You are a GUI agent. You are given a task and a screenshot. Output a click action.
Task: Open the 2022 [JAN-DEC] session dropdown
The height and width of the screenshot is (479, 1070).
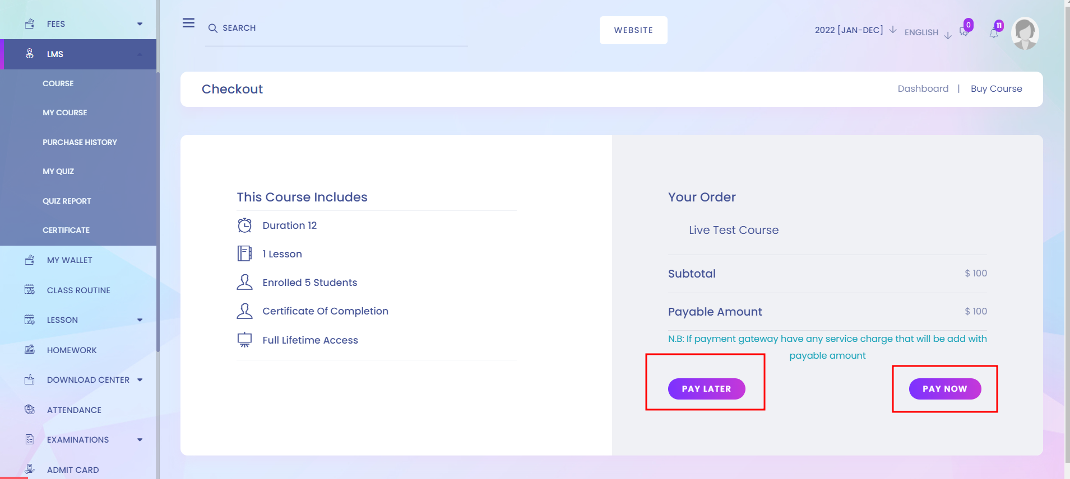click(855, 30)
